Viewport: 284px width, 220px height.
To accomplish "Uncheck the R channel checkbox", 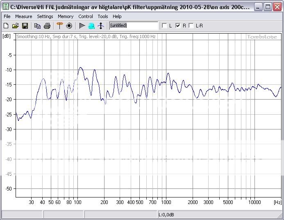I will 178,26.
